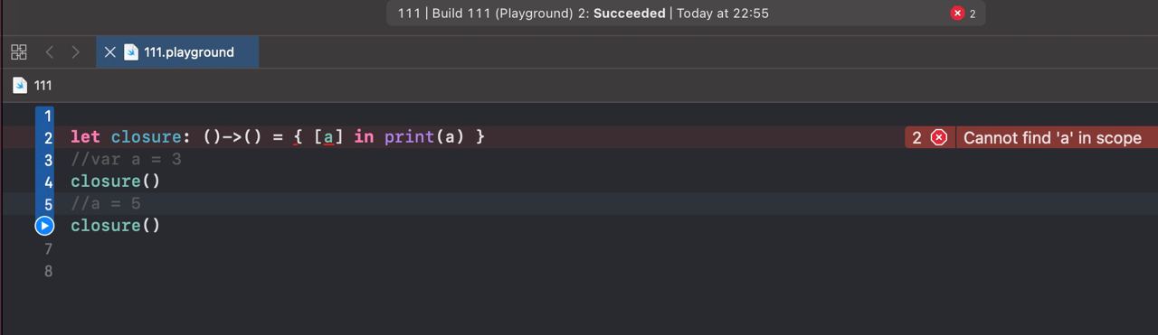Run playground up to line 6
1158x335 pixels.
click(x=44, y=226)
